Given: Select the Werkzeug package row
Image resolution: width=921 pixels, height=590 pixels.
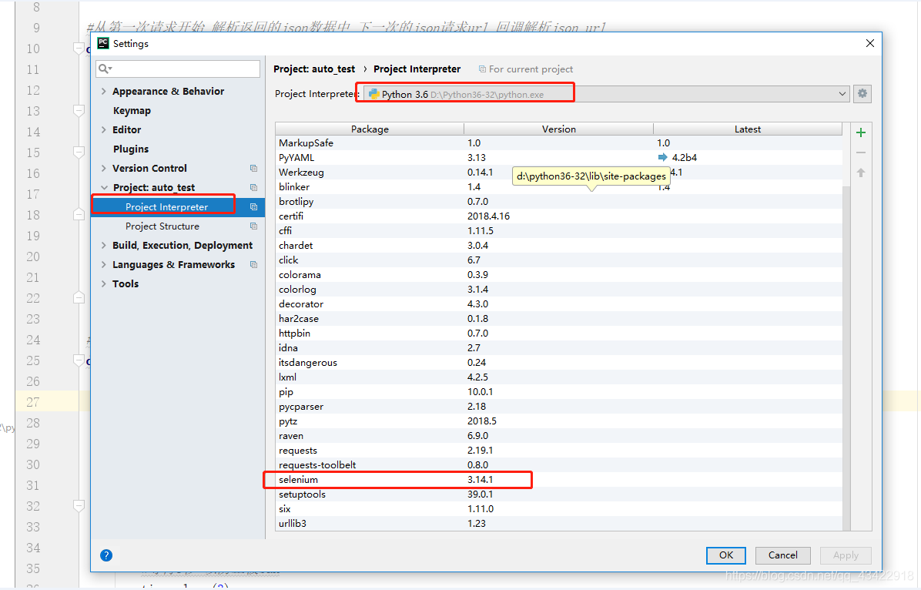Looking at the screenshot, I should pyautogui.click(x=558, y=173).
